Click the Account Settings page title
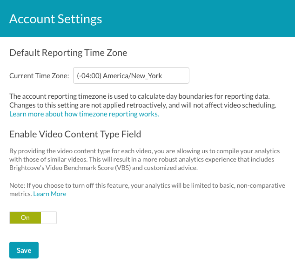Screen dimensions: 295x265 pyautogui.click(x=55, y=19)
